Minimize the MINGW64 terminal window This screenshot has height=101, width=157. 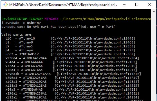(x=124, y=4)
